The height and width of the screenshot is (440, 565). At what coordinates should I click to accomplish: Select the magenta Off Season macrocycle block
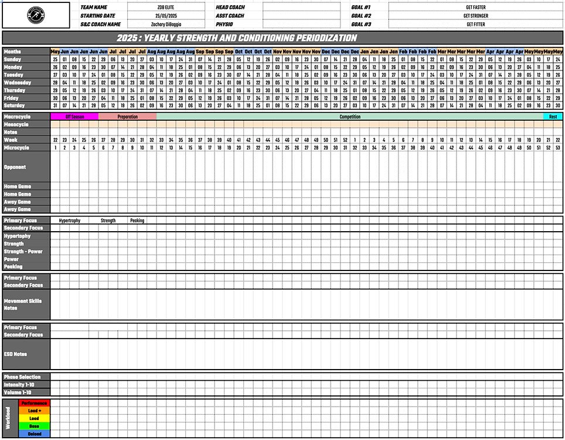tap(74, 117)
